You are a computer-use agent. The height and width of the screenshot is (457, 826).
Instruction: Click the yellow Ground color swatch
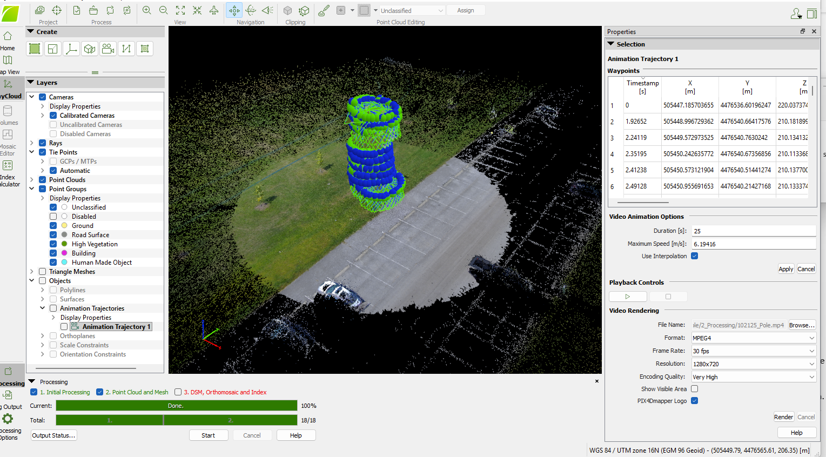64,226
